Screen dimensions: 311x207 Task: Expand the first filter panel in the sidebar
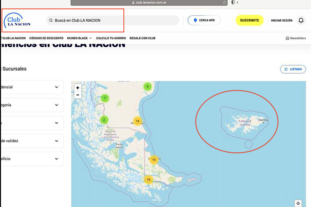pyautogui.click(x=32, y=87)
